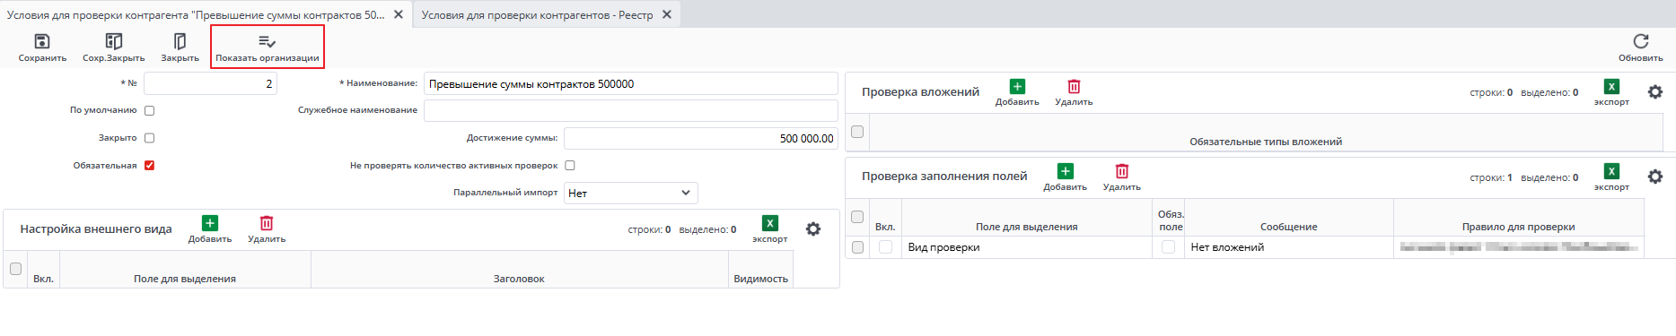
Task: Toggle По умолчанию checkbox
Action: pos(150,110)
